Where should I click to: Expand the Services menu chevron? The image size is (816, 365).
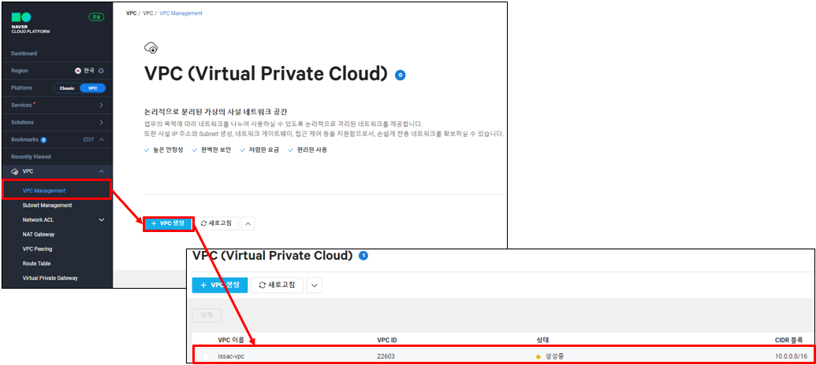(102, 105)
